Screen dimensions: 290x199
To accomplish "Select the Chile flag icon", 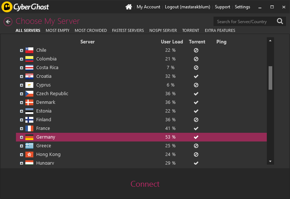I will 29,50.
